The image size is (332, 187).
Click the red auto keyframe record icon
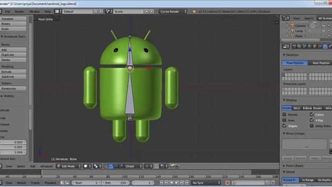click(x=228, y=182)
